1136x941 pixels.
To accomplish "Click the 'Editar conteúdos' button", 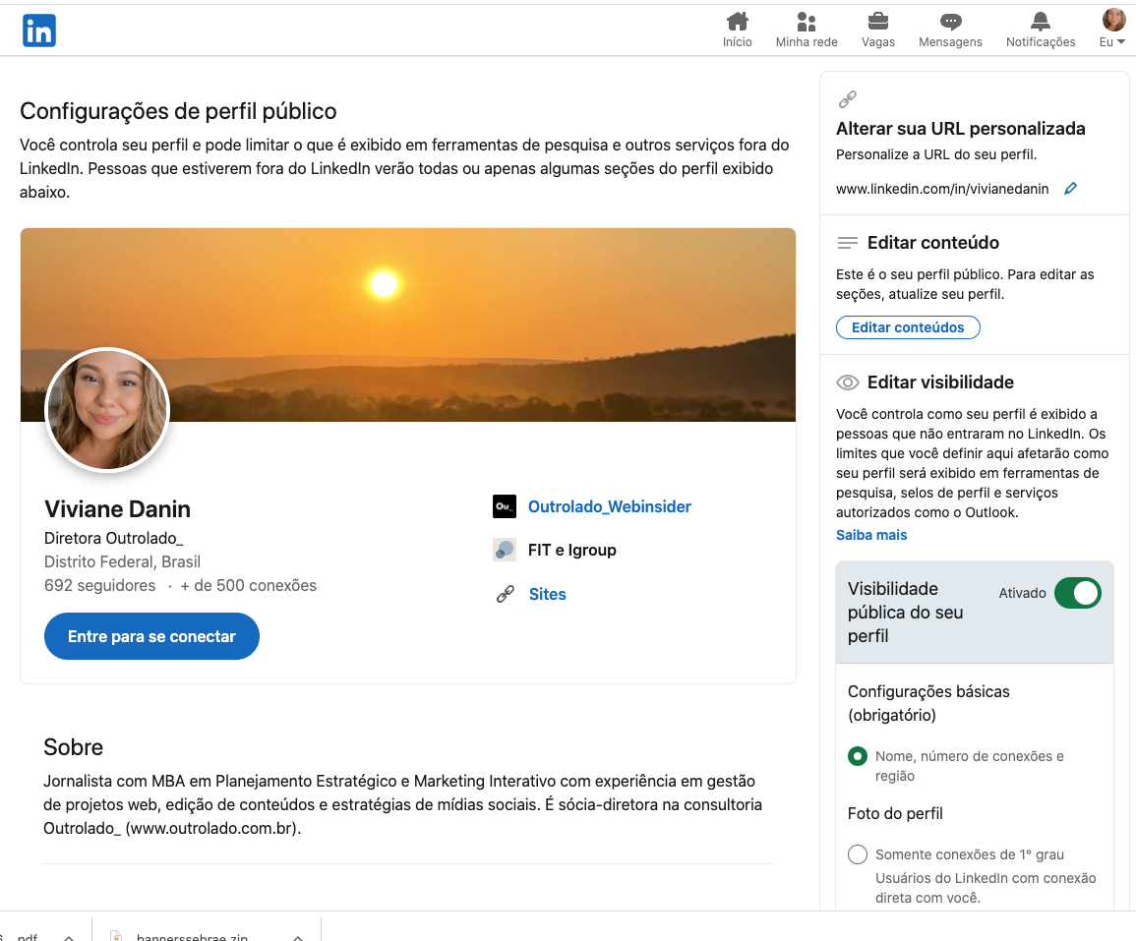I will tap(908, 327).
